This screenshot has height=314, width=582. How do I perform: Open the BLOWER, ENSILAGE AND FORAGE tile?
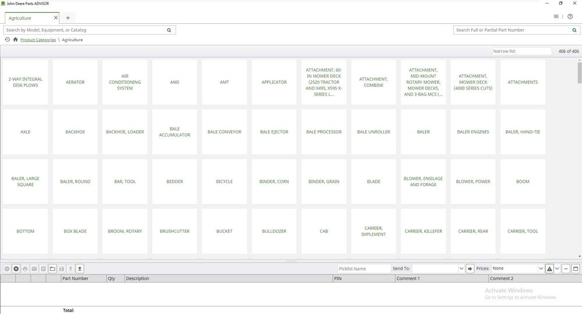click(423, 181)
